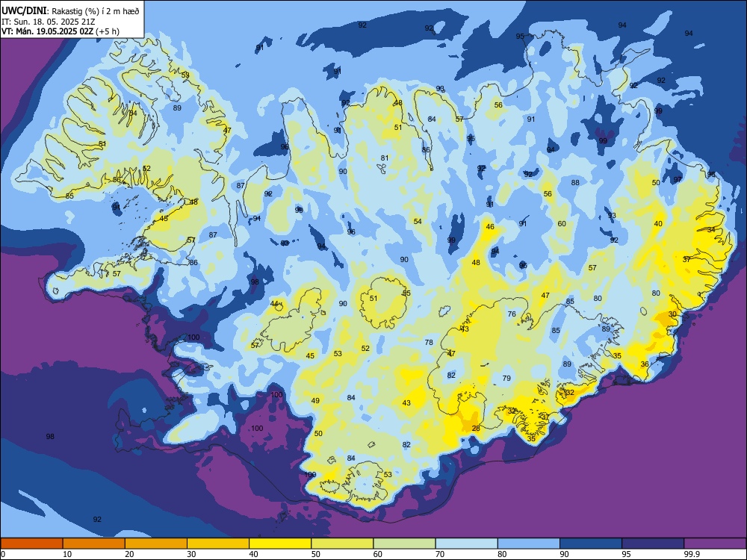Click the "UWC/DINI" title text

click(x=24, y=10)
